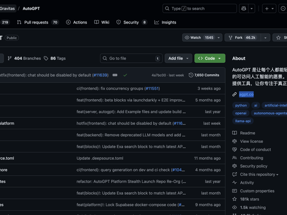The image size is (287, 215).
Task: Select the ai topic tag
Action: (x=256, y=105)
